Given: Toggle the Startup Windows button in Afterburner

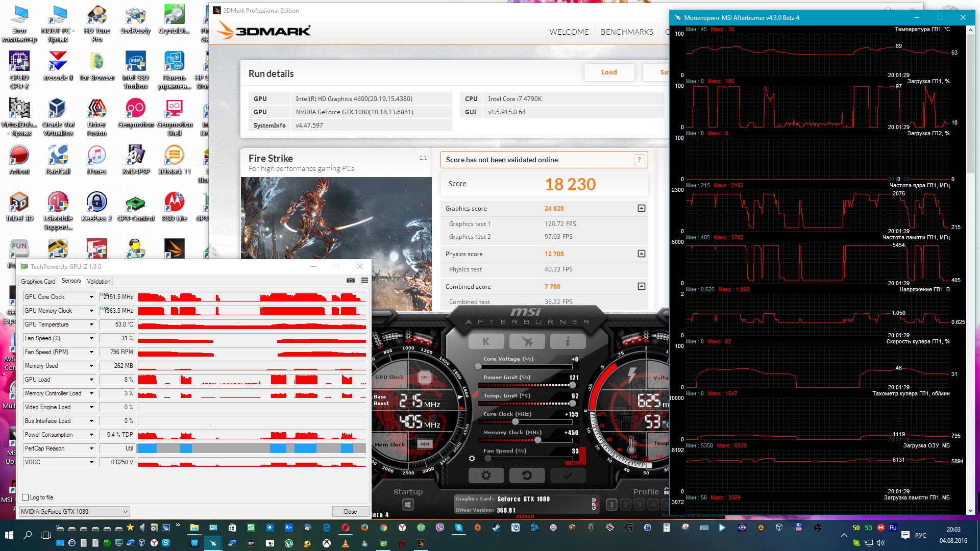Looking at the screenshot, I should 408,505.
